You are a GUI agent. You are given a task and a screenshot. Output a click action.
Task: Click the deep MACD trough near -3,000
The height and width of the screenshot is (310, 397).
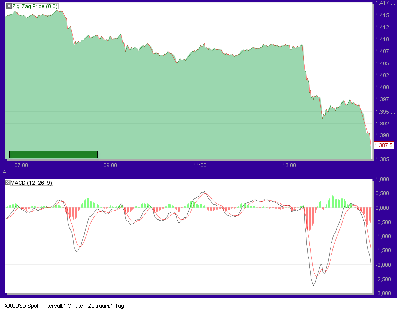click(313, 285)
